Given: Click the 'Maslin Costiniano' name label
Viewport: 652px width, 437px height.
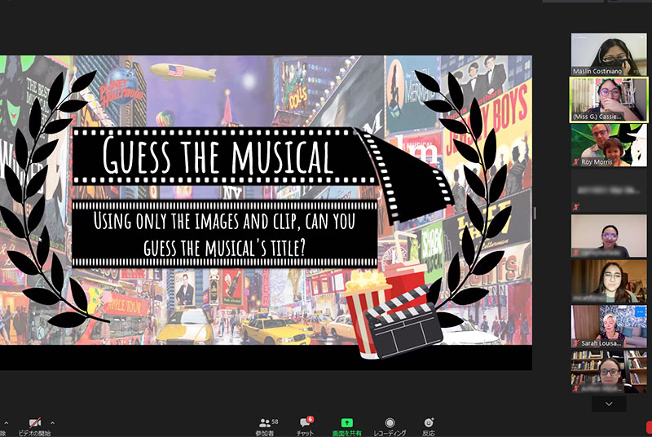Looking at the screenshot, I should (597, 71).
